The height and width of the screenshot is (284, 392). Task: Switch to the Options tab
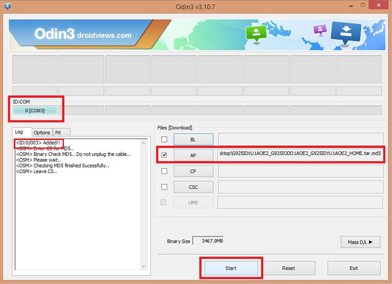[42, 132]
